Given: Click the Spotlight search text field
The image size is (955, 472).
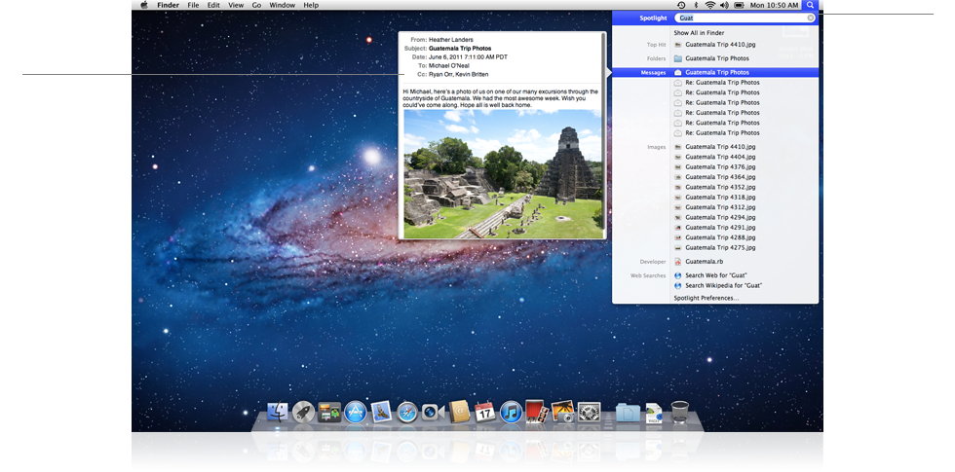Looking at the screenshot, I should [741, 18].
